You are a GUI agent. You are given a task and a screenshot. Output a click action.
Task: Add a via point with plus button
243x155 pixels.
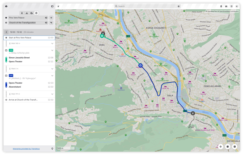(51, 18)
